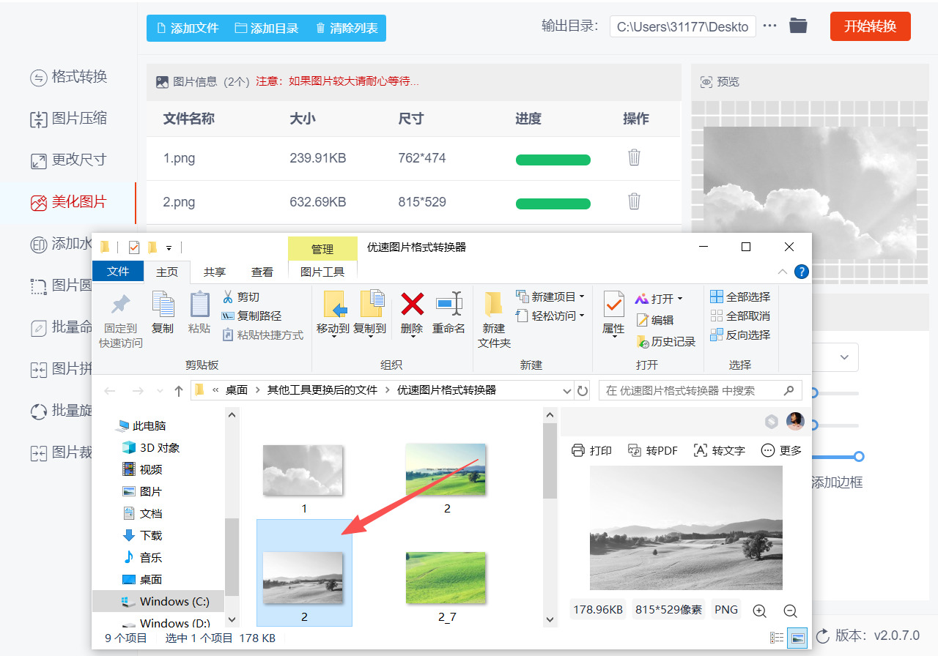Delete 1.png with its trash icon

click(633, 160)
